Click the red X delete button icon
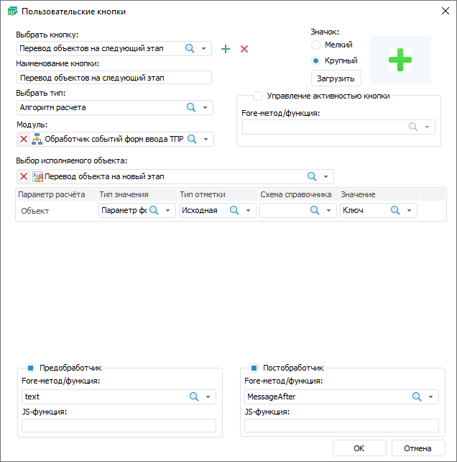The image size is (457, 462). tap(244, 49)
